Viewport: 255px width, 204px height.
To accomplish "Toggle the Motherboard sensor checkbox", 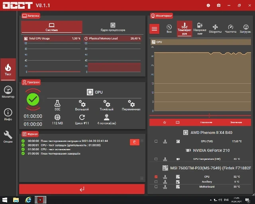I will [x=156, y=186].
